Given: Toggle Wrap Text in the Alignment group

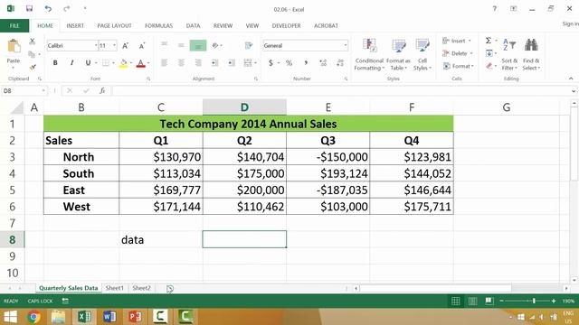Looking at the screenshot, I should pos(249,45).
